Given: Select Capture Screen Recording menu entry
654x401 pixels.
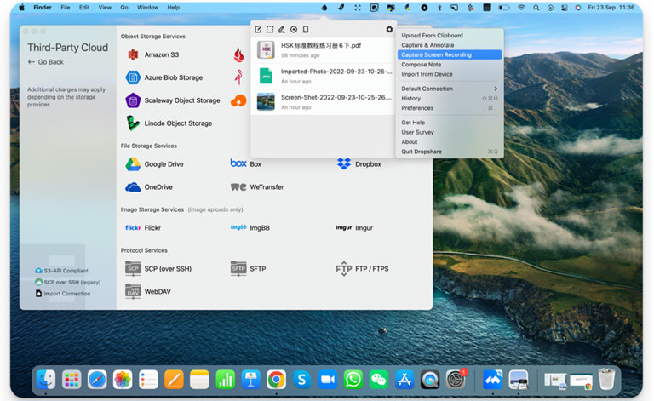Looking at the screenshot, I should click(450, 54).
